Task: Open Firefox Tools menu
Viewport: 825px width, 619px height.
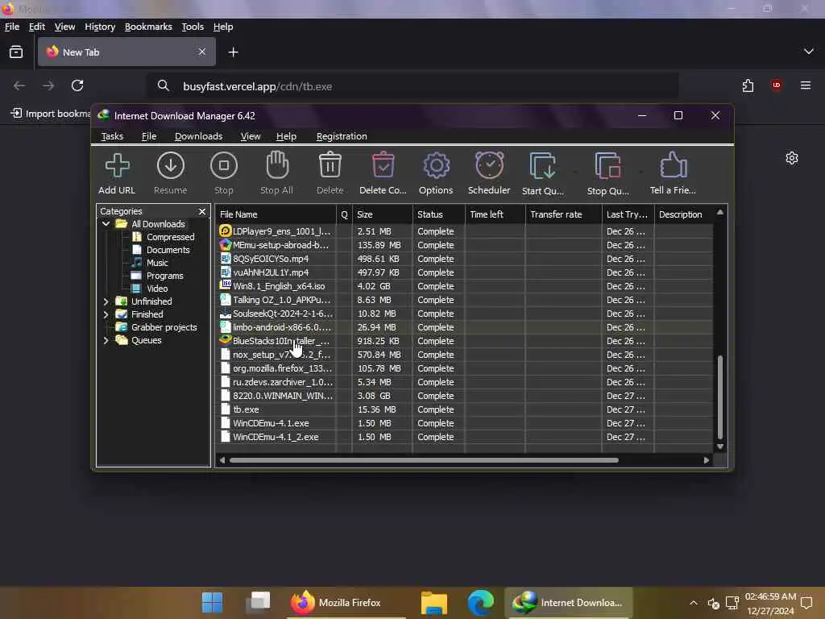Action: (x=193, y=27)
